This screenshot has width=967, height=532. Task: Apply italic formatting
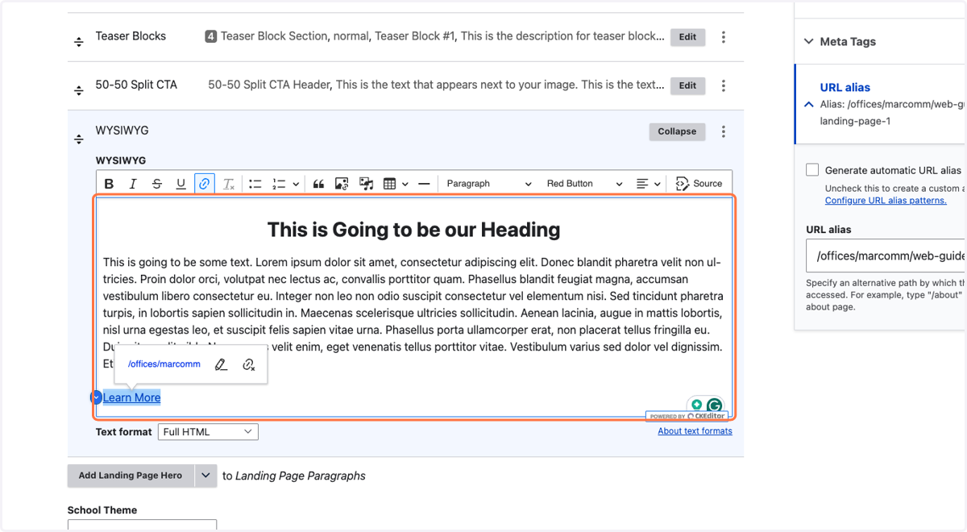(x=133, y=184)
